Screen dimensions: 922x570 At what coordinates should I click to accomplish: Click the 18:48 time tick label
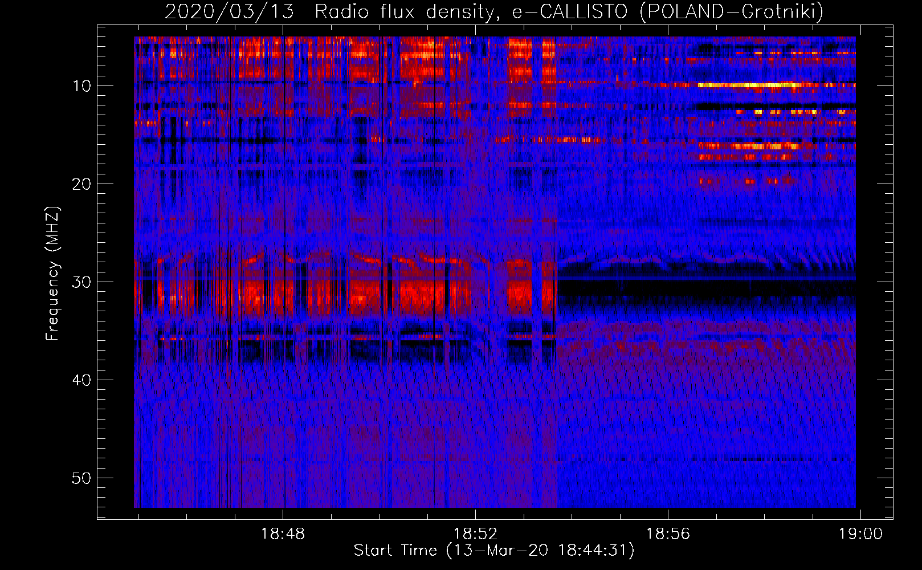(x=283, y=534)
